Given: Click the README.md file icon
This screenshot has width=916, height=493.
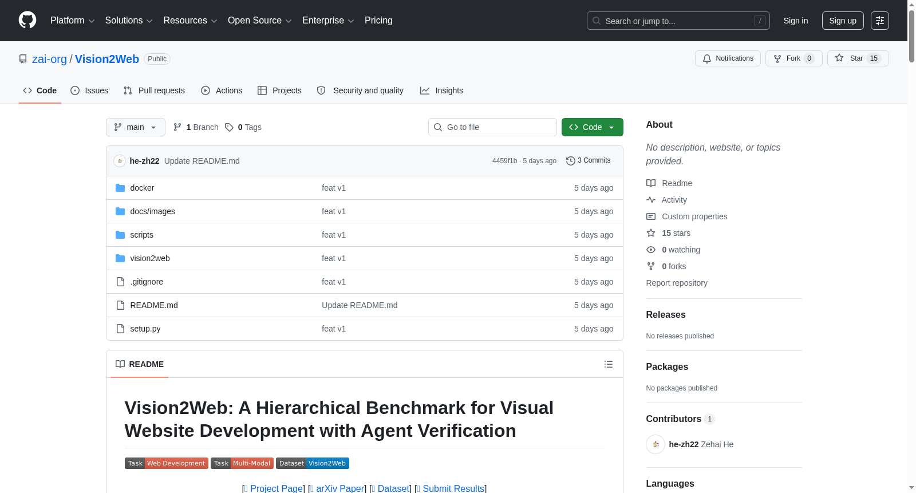Looking at the screenshot, I should click(x=120, y=305).
